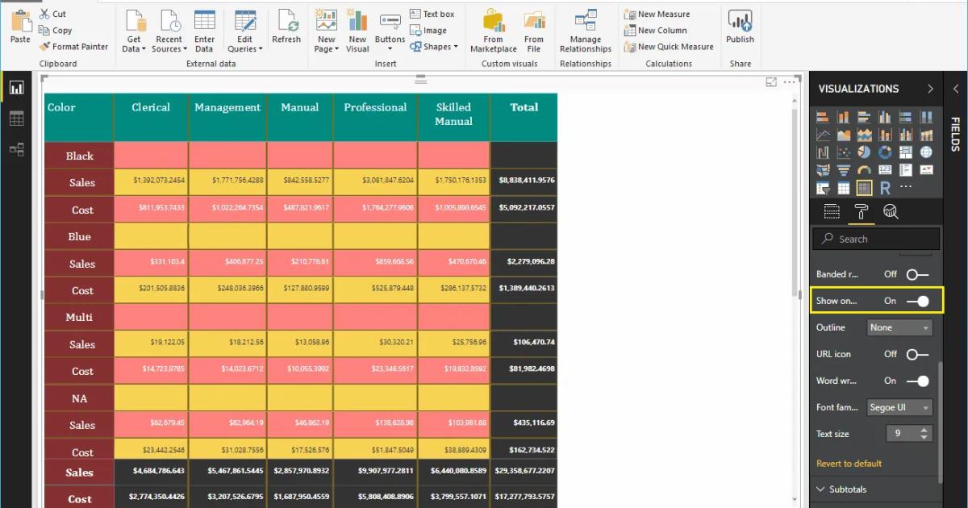Disable Word wrap
This screenshot has height=508, width=968.
click(x=919, y=381)
